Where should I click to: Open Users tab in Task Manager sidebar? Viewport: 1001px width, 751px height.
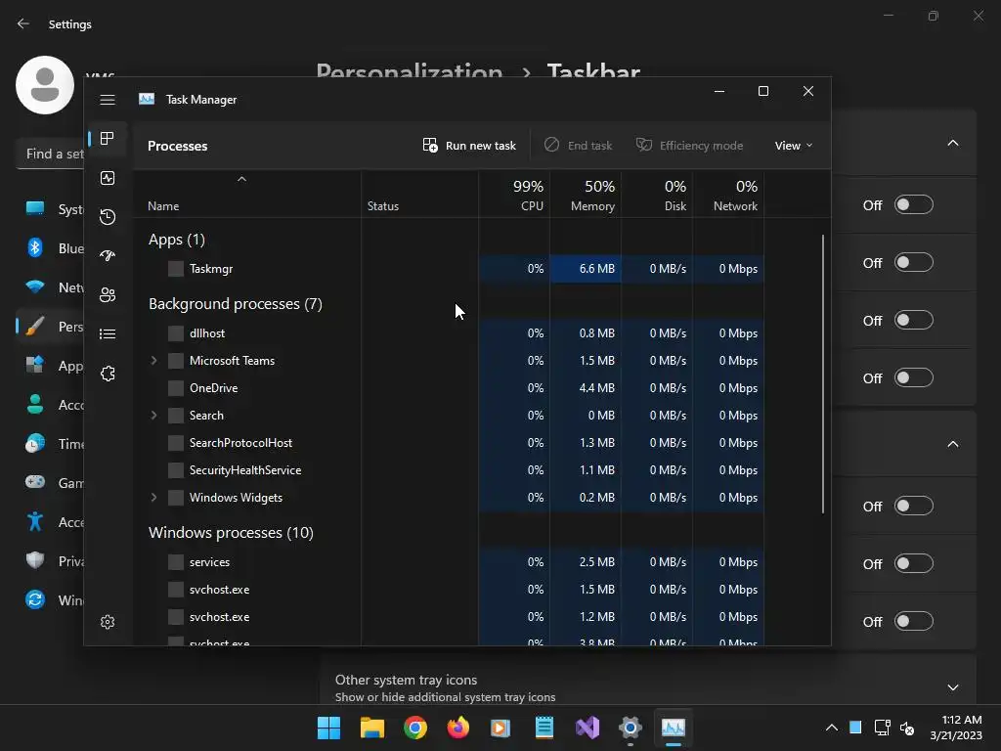[108, 295]
